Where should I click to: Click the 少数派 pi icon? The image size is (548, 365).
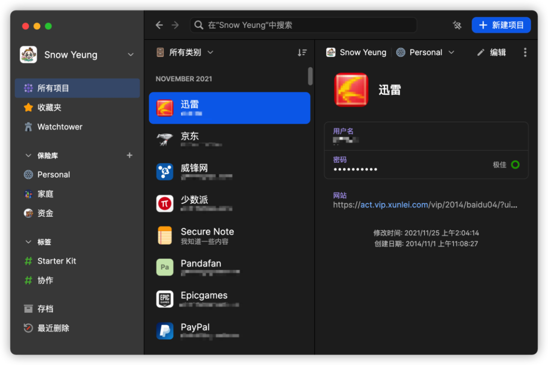pos(164,204)
